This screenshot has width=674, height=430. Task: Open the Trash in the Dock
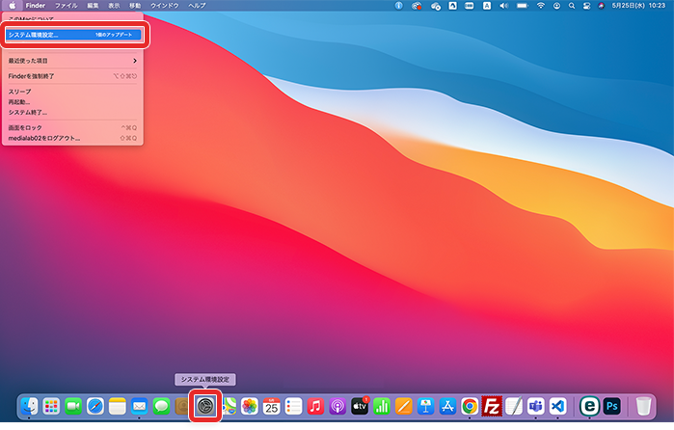click(643, 406)
